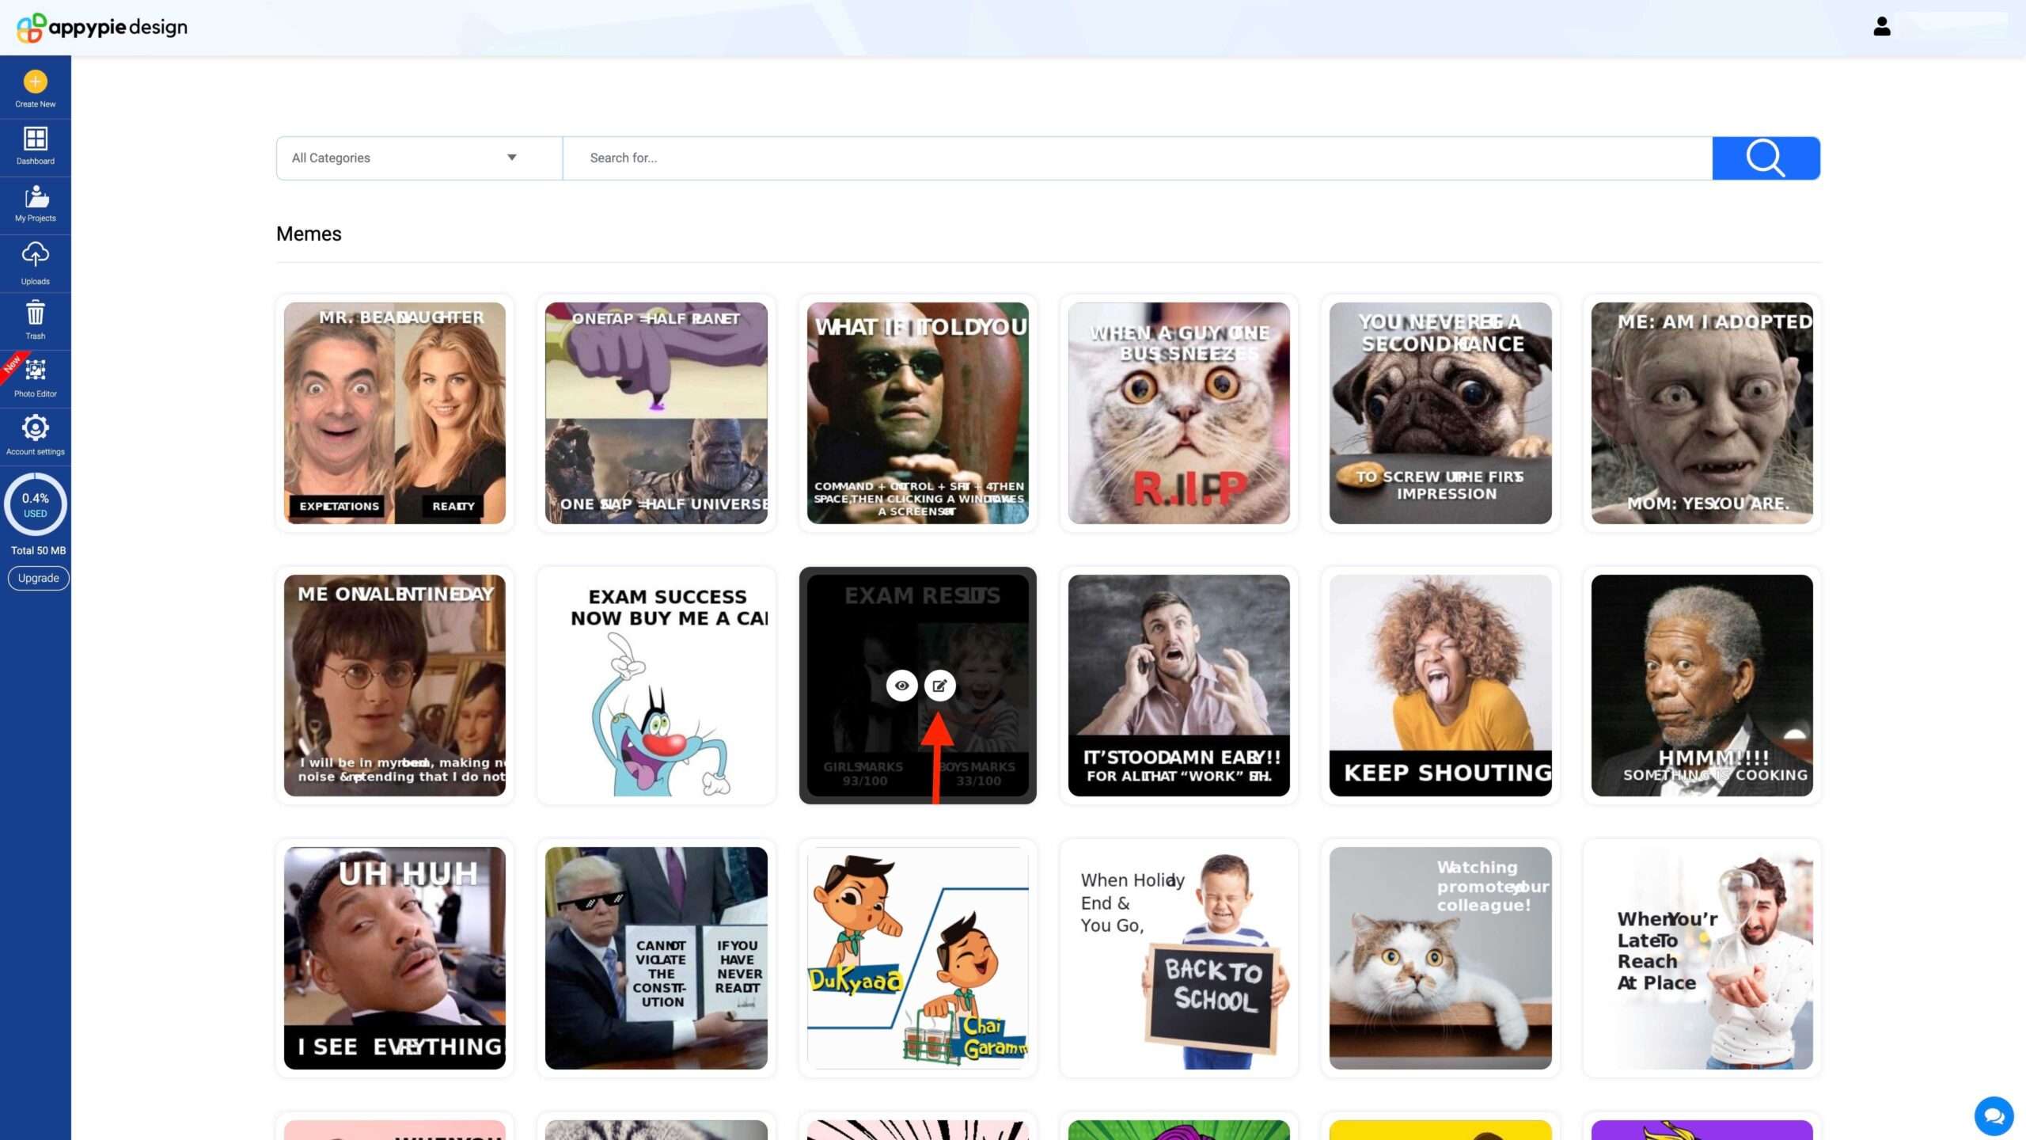Edit the Exam Results meme template
Viewport: 2026px width, 1140px height.
click(x=939, y=686)
